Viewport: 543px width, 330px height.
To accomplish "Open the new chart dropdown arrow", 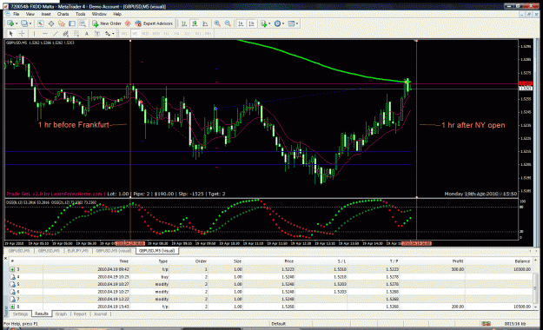I will coord(17,23).
